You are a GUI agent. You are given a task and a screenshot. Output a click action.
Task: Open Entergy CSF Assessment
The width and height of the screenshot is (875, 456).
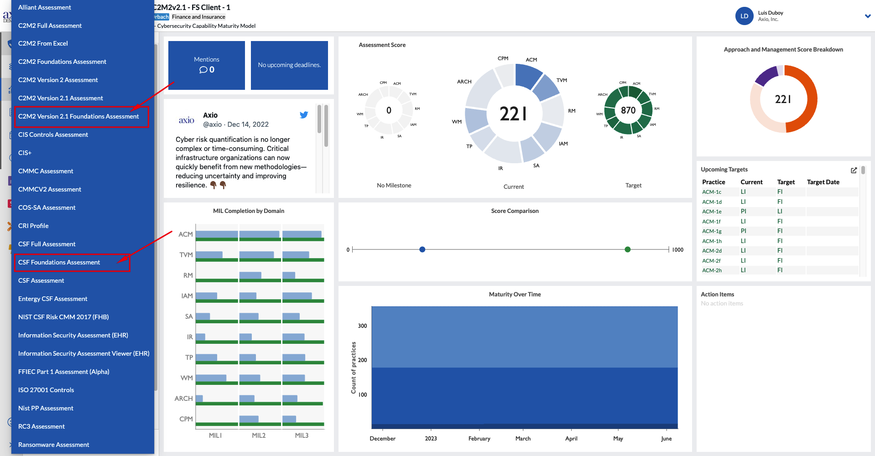[53, 299]
